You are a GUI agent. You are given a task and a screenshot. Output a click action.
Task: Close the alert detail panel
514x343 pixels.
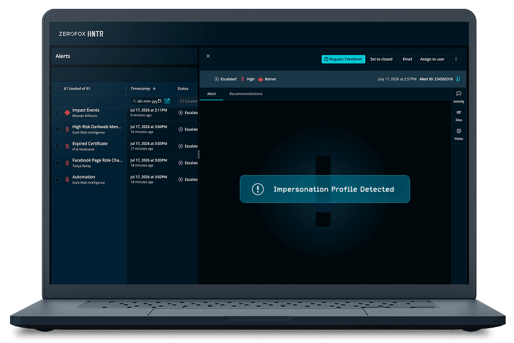pos(208,56)
